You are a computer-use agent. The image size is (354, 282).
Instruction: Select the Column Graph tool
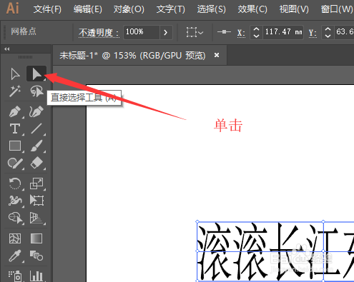tap(36, 276)
